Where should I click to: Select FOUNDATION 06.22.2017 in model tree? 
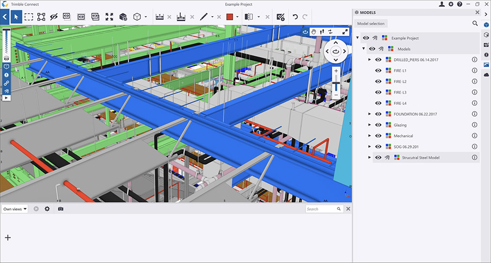[415, 114]
